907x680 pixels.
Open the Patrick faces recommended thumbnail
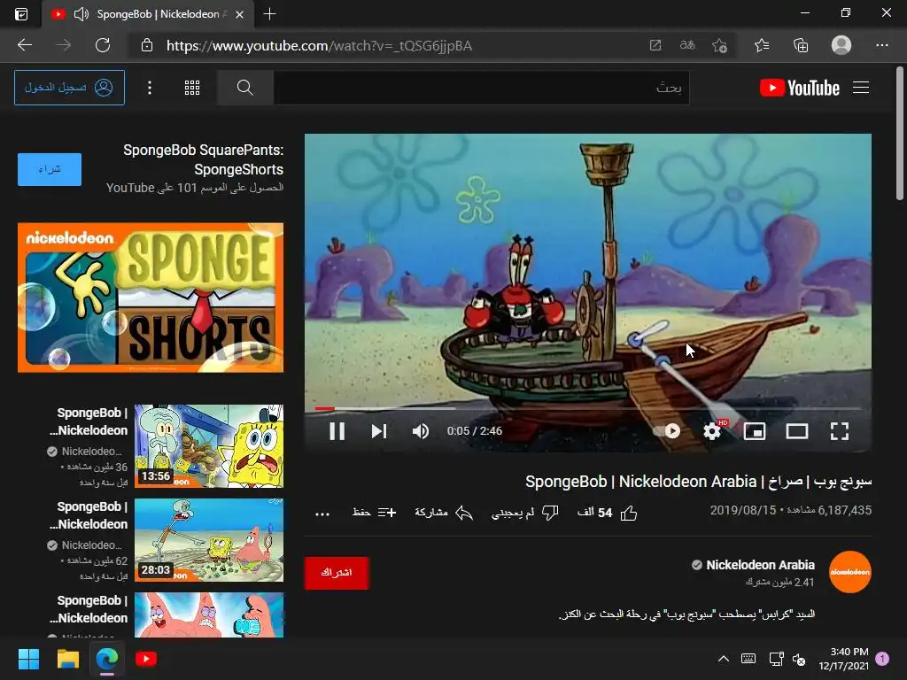click(x=209, y=614)
